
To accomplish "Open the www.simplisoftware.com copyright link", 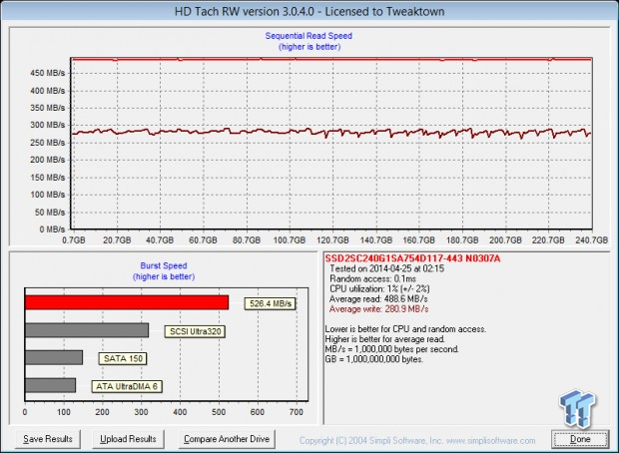I will pos(490,441).
